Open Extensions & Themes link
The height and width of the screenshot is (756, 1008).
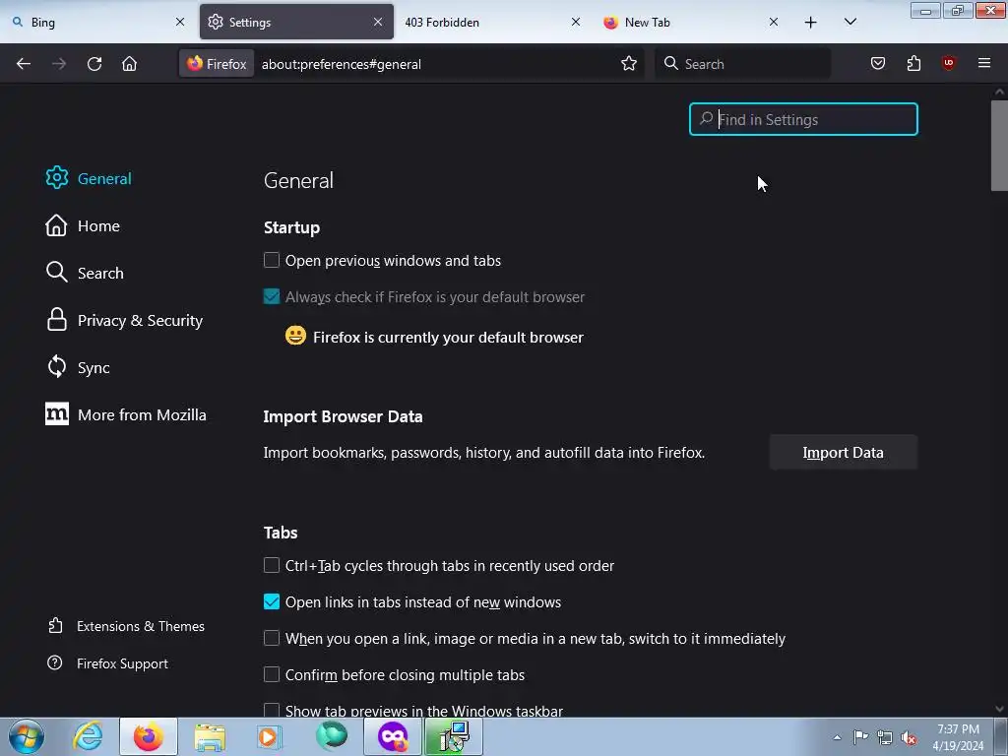pyautogui.click(x=126, y=626)
